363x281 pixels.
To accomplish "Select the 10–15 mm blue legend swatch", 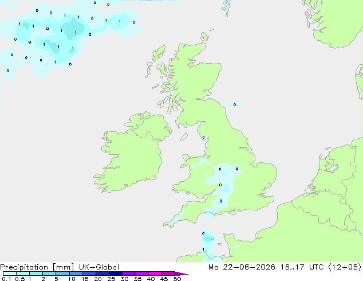I will tap(76, 274).
